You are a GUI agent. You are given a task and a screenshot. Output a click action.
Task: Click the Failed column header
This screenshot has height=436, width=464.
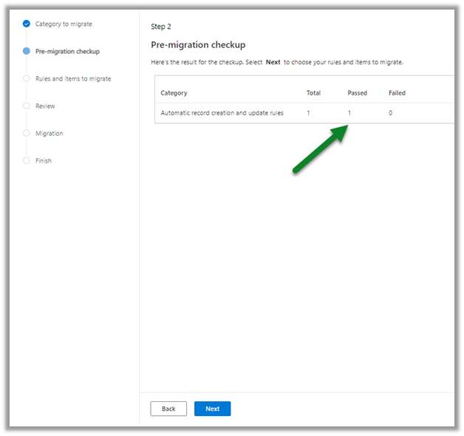[397, 93]
